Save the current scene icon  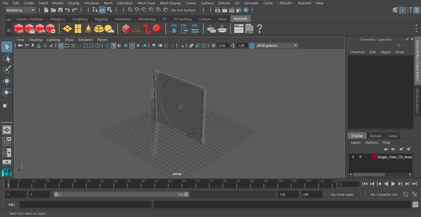point(60,10)
